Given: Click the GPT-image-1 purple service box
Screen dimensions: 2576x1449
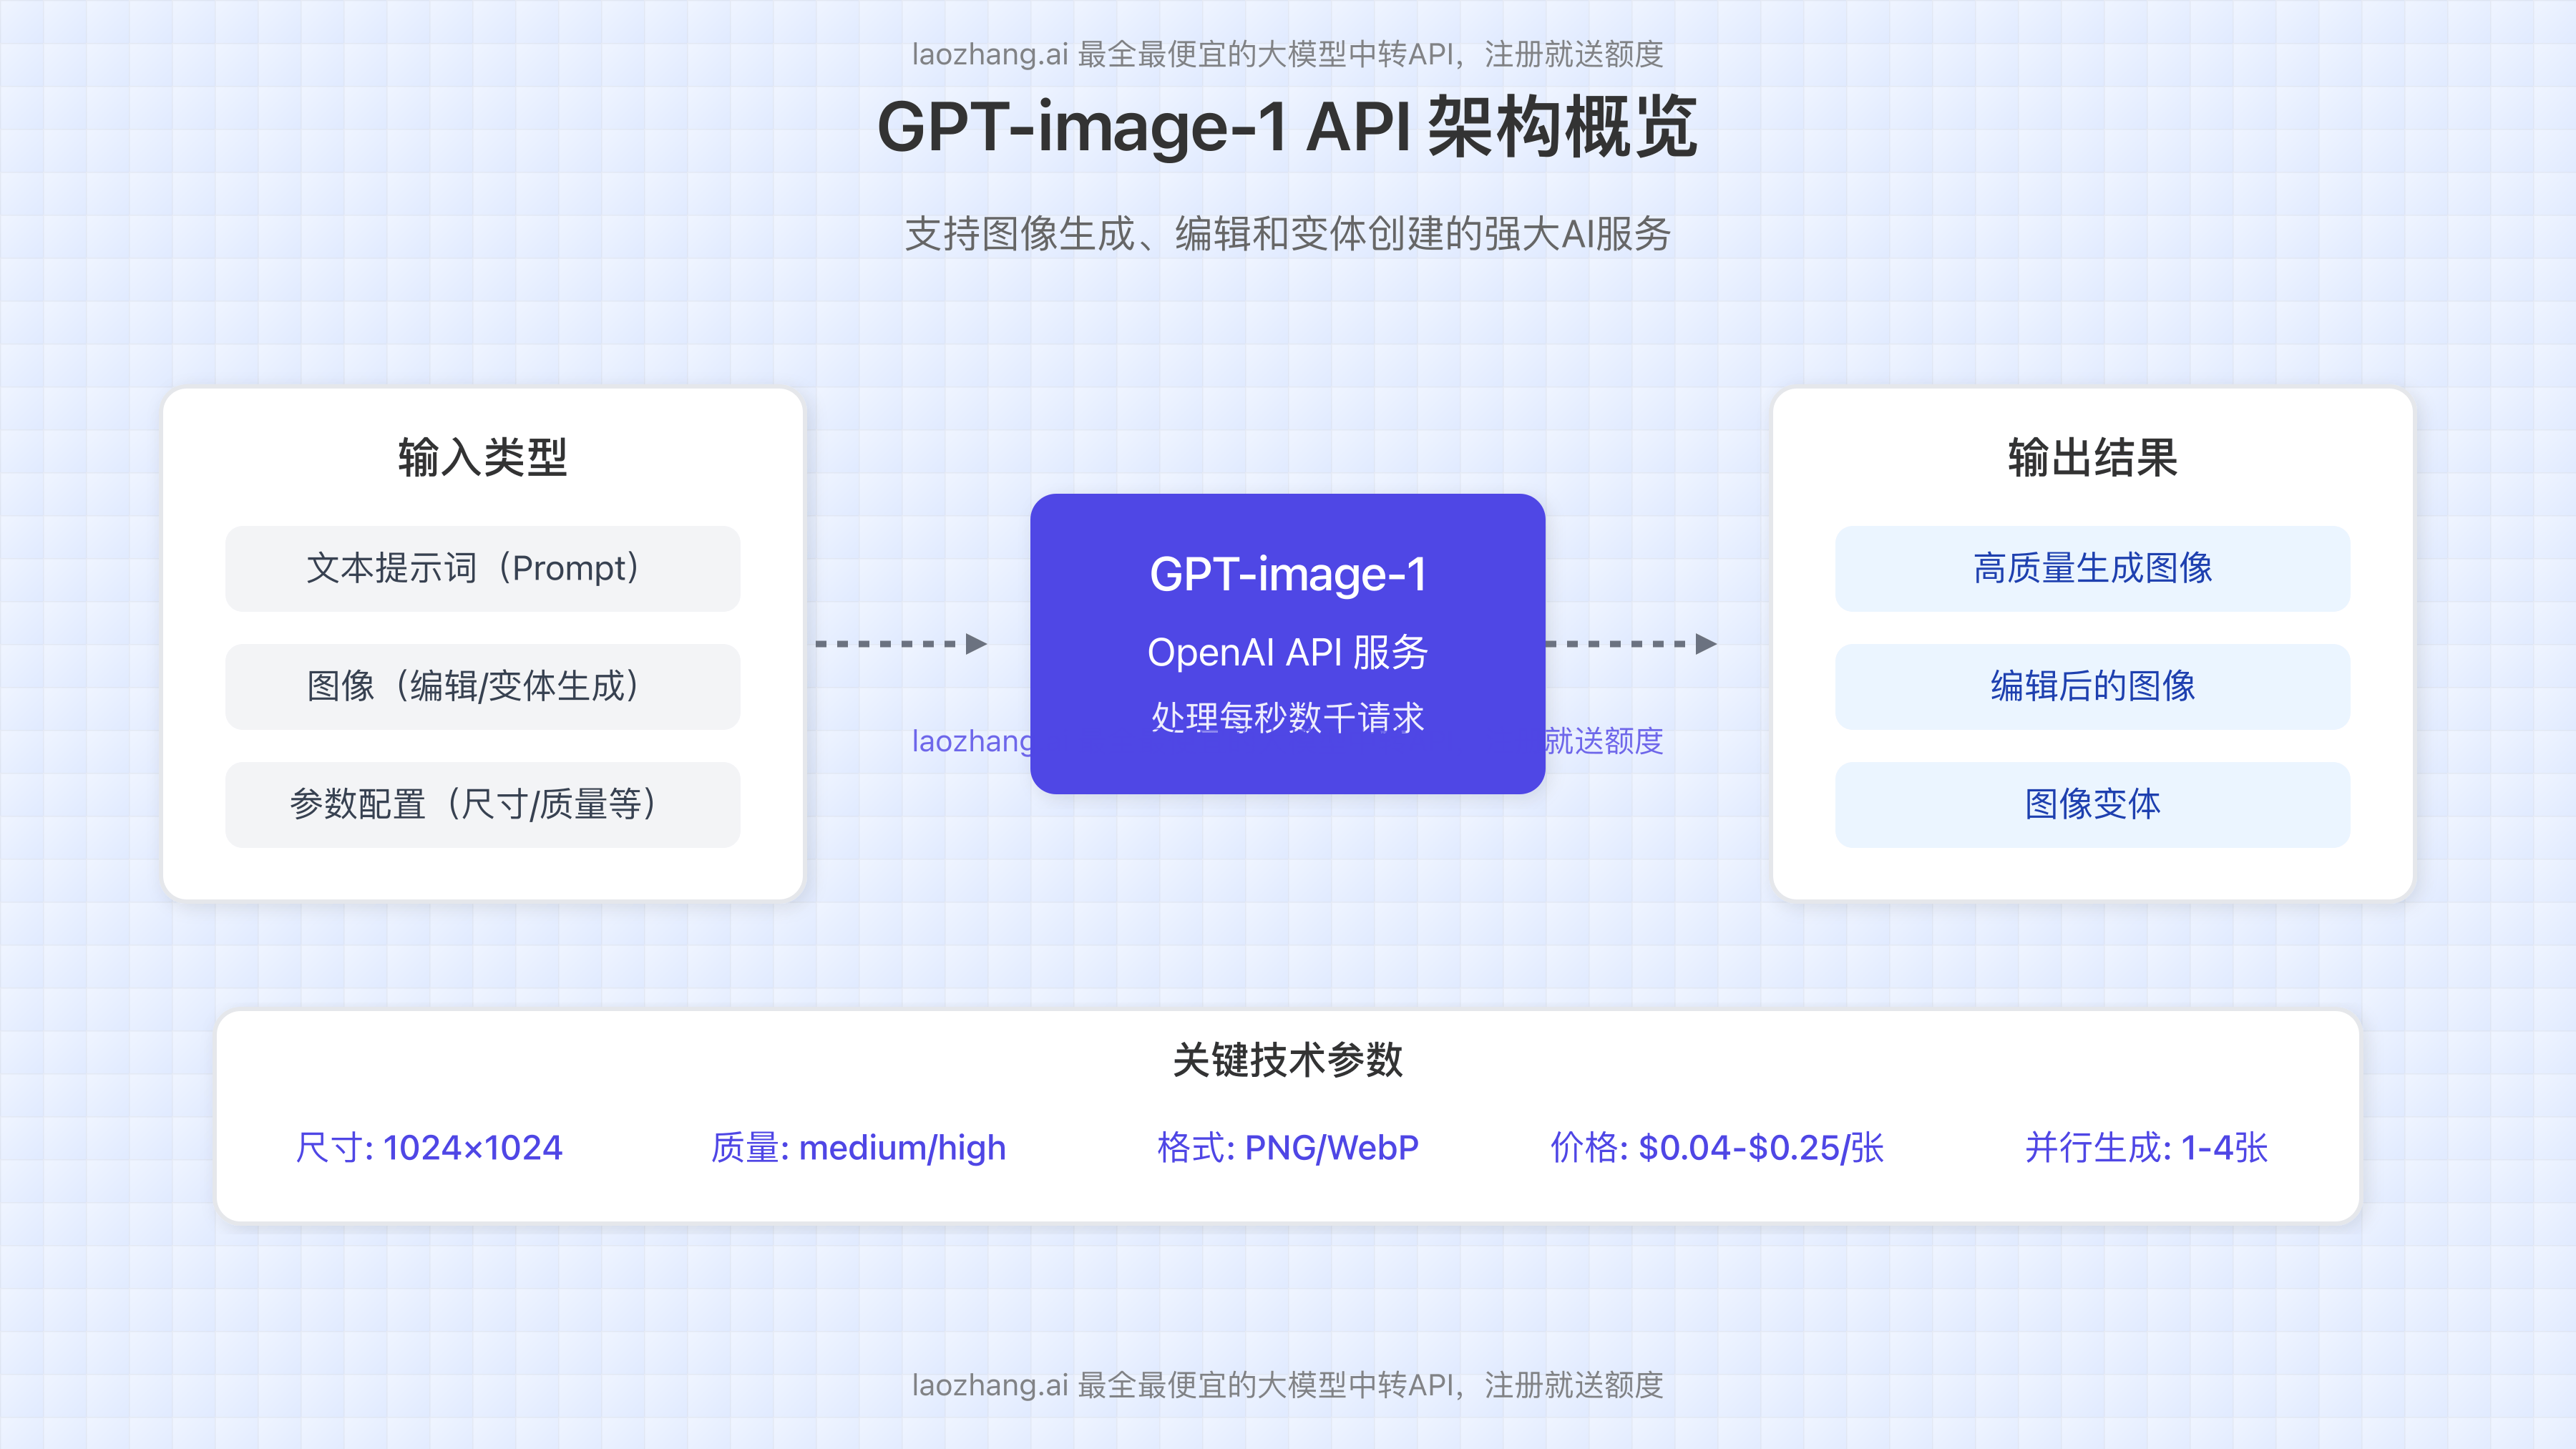Looking at the screenshot, I should coord(1288,645).
